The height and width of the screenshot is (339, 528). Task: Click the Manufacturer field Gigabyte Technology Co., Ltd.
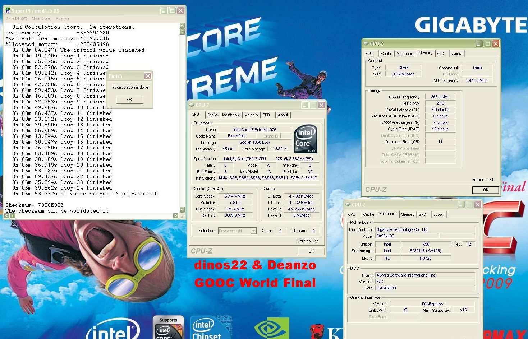pyautogui.click(x=425, y=229)
